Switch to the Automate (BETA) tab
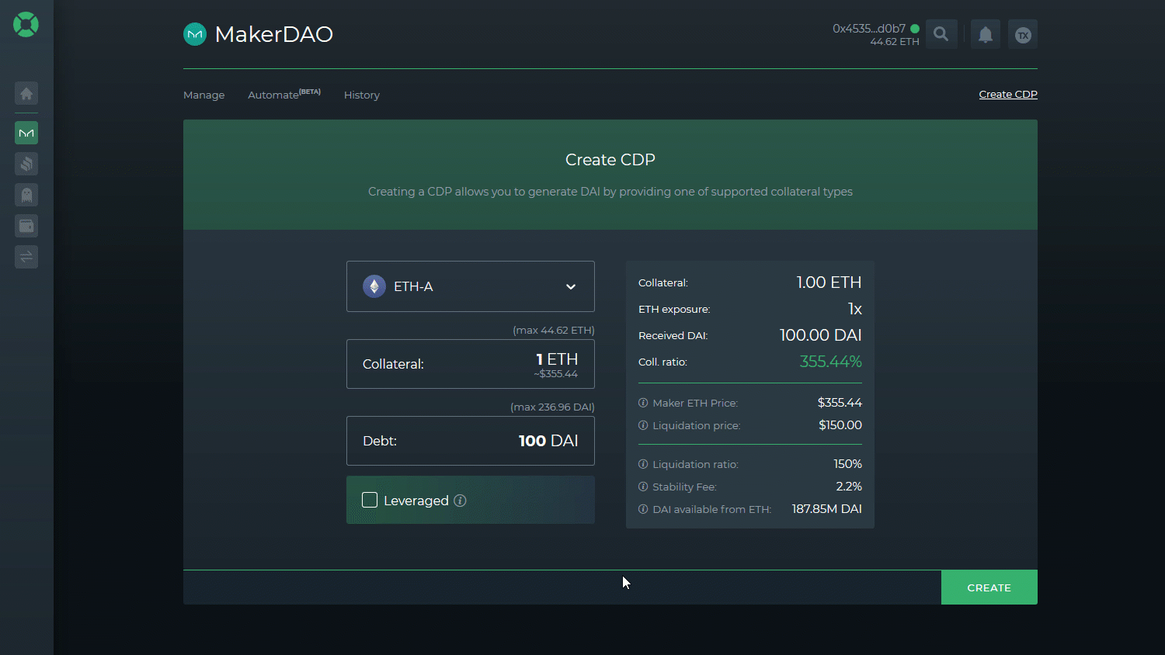This screenshot has width=1165, height=655. click(284, 94)
